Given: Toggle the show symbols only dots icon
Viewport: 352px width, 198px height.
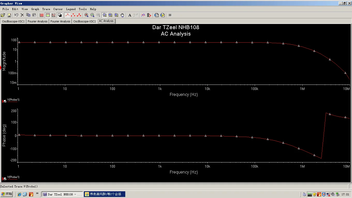Looking at the screenshot, I should (73, 15).
